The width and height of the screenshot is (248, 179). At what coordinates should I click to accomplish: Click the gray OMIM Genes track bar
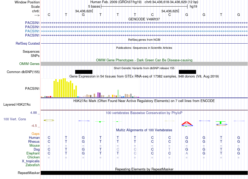pyautogui.click(x=144, y=64)
